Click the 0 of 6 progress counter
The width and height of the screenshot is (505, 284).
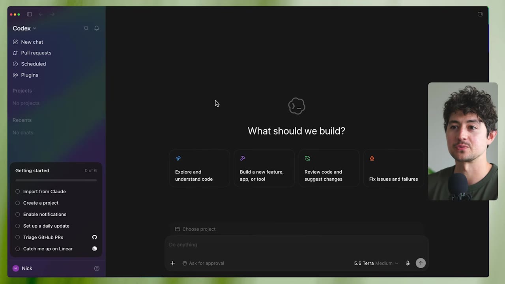coord(91,171)
